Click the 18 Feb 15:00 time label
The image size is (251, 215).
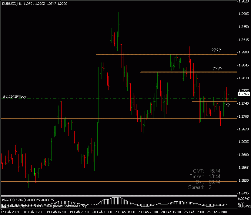33,212
